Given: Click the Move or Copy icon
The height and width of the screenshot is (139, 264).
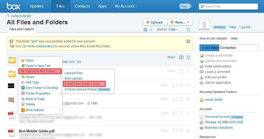Looking at the screenshot, I should coord(23,99).
